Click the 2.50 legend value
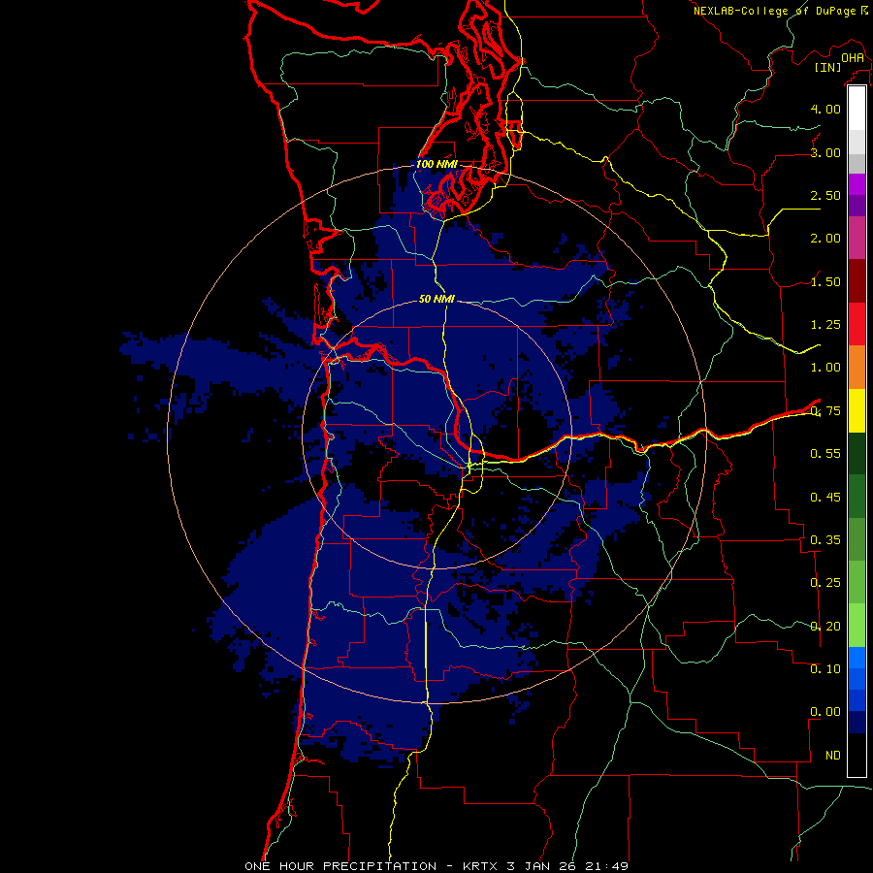 [x=825, y=195]
